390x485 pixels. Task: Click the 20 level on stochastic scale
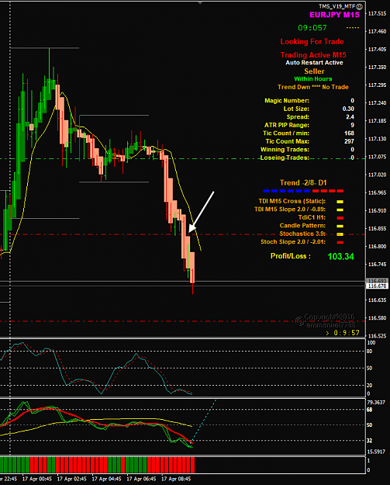370,386
